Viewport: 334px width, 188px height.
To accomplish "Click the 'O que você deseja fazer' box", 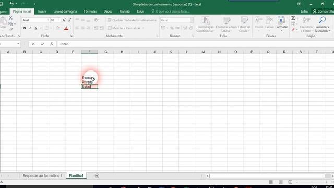I will pyautogui.click(x=171, y=11).
